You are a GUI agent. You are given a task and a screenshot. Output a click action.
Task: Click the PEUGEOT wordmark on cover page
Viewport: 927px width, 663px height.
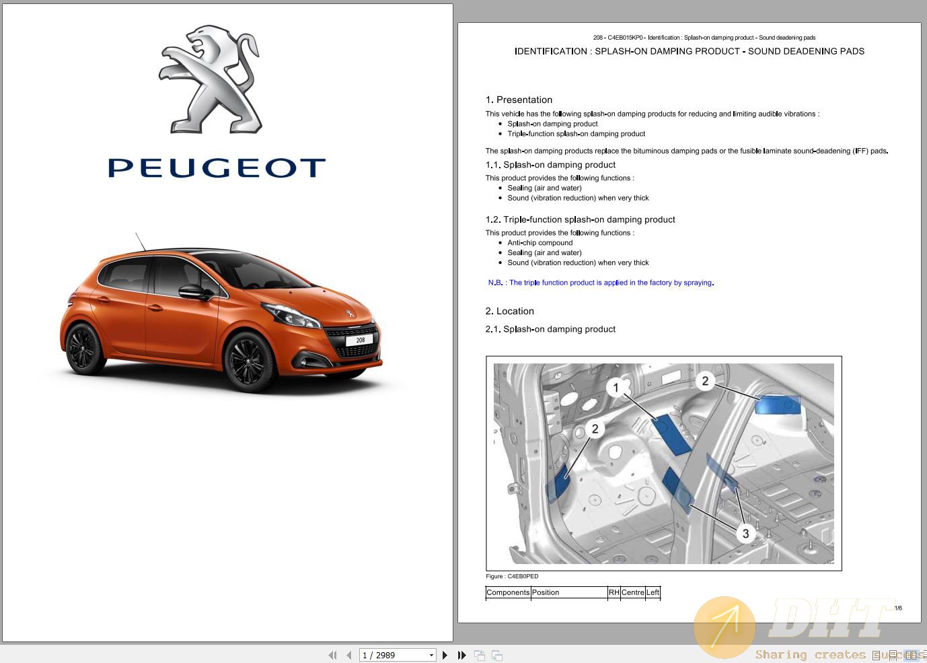click(217, 168)
